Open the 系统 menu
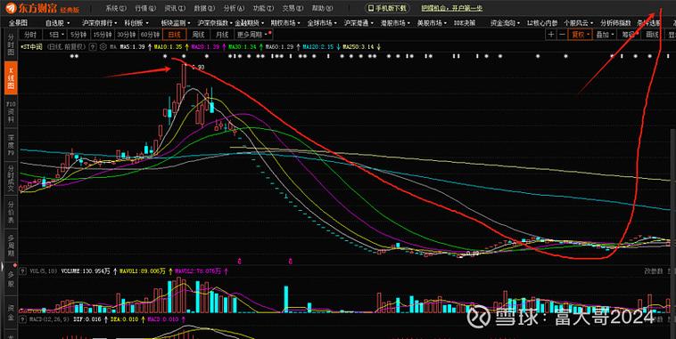This screenshot has width=676, height=339. [x=117, y=8]
